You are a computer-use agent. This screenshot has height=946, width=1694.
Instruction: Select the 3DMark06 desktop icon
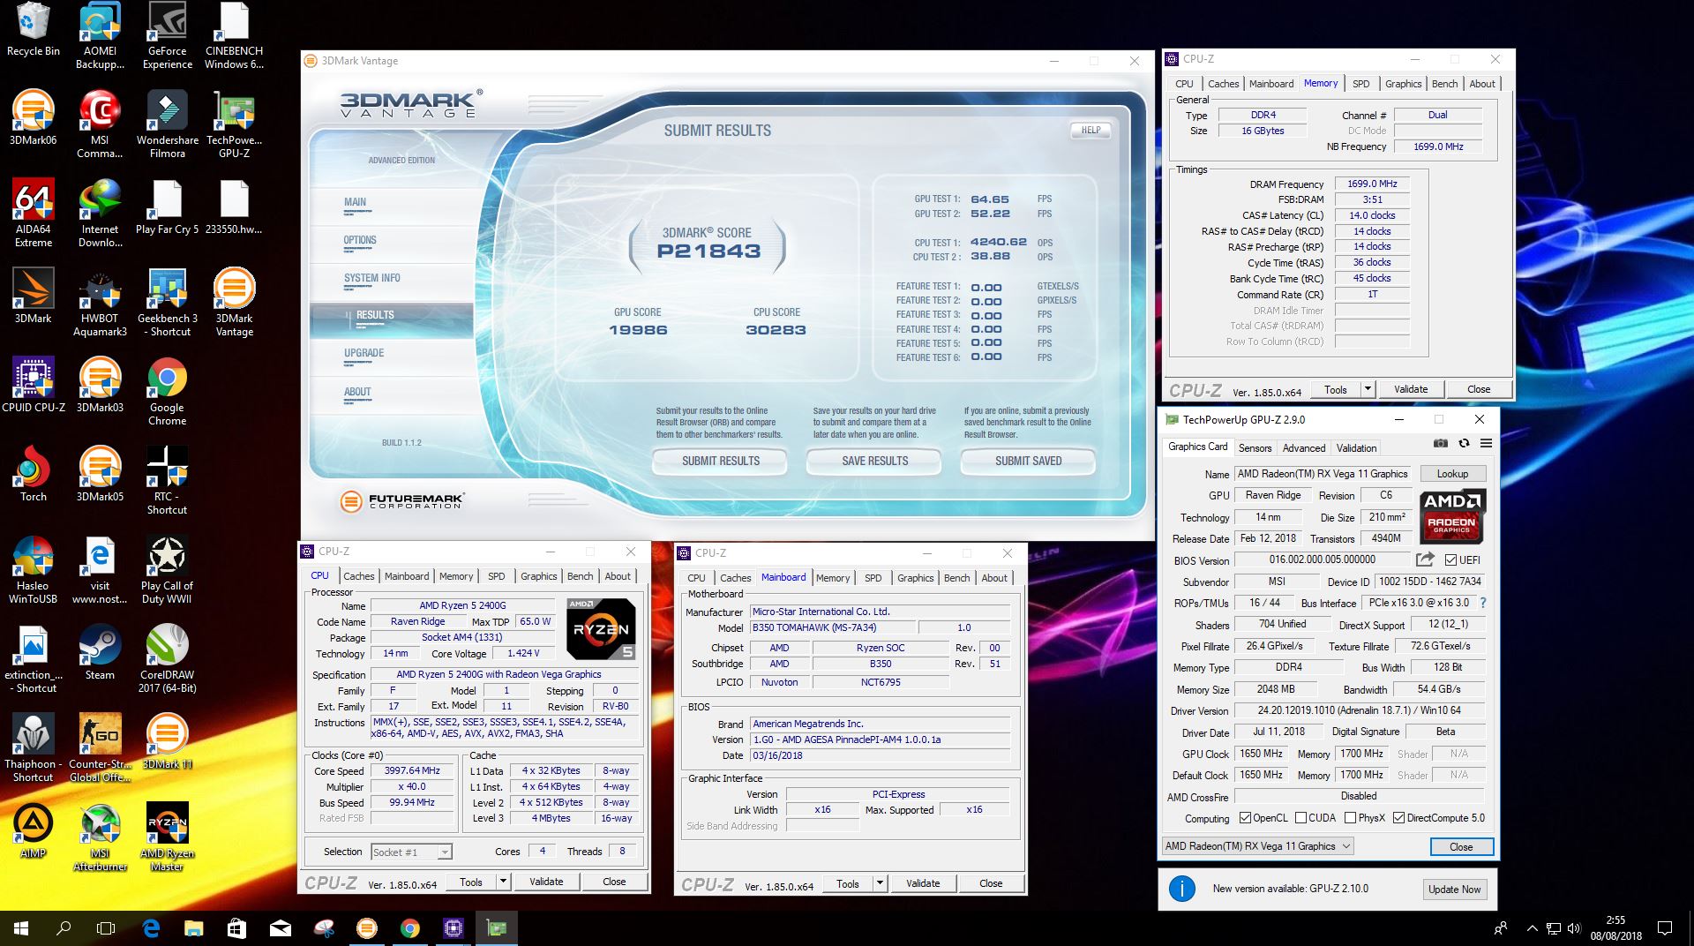click(x=34, y=118)
